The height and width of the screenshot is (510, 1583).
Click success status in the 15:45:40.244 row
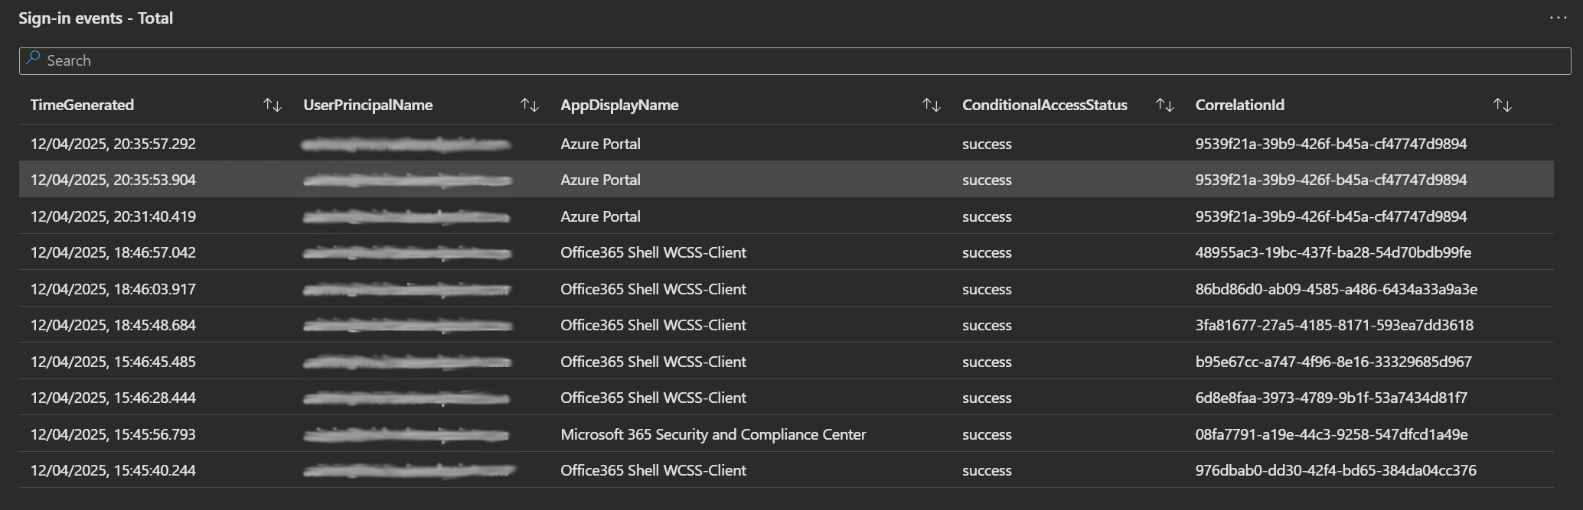point(987,470)
